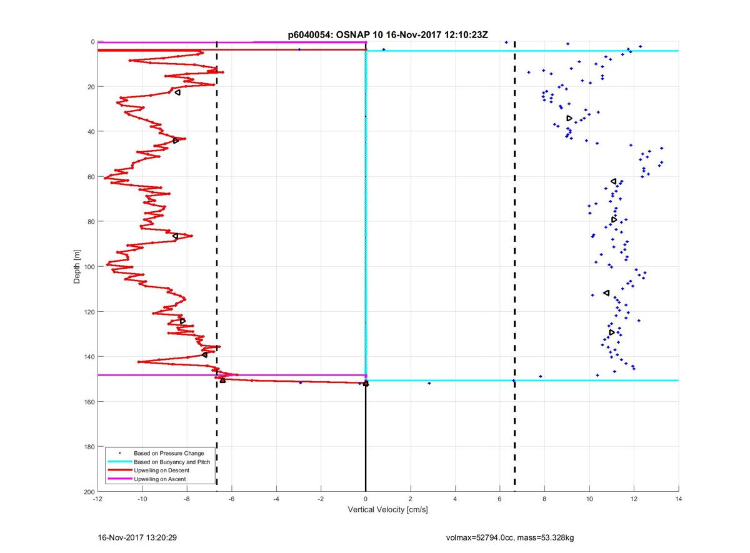Image resolution: width=750 pixels, height=553 pixels.
Task: Click the triangle marker among blue dots near 112 m
Action: (606, 292)
